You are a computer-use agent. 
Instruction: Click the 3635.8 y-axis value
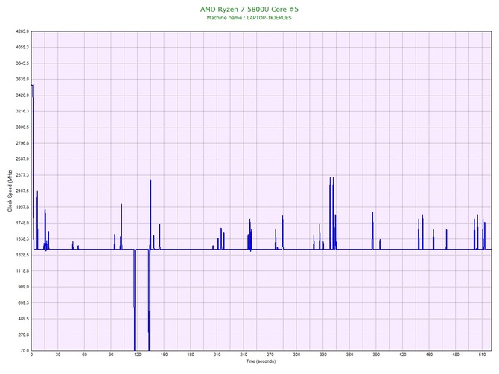point(22,79)
